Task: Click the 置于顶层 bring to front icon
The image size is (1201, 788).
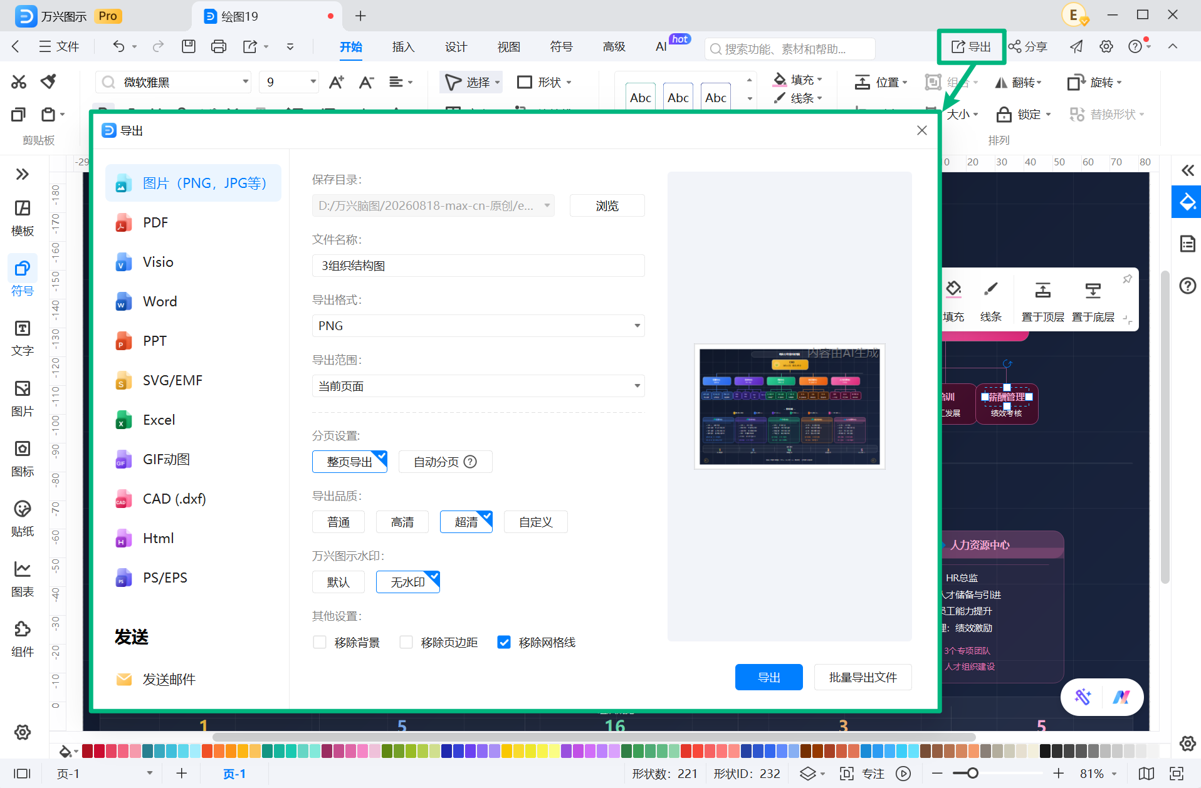Action: click(1042, 301)
